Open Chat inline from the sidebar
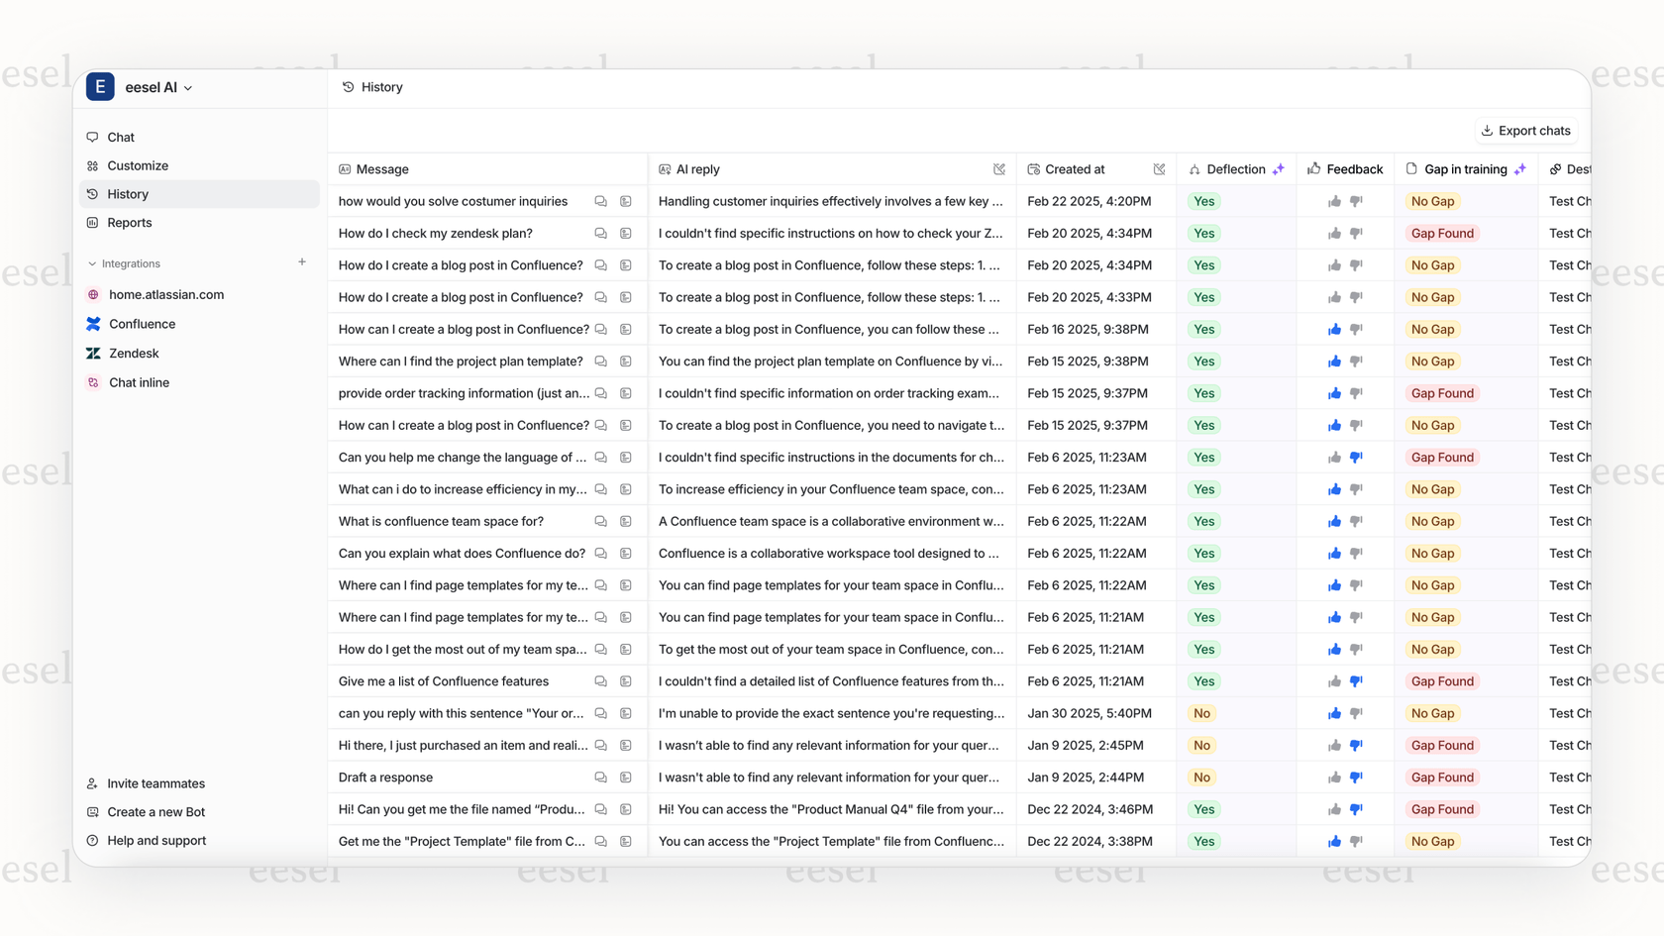This screenshot has height=936, width=1664. click(x=139, y=382)
